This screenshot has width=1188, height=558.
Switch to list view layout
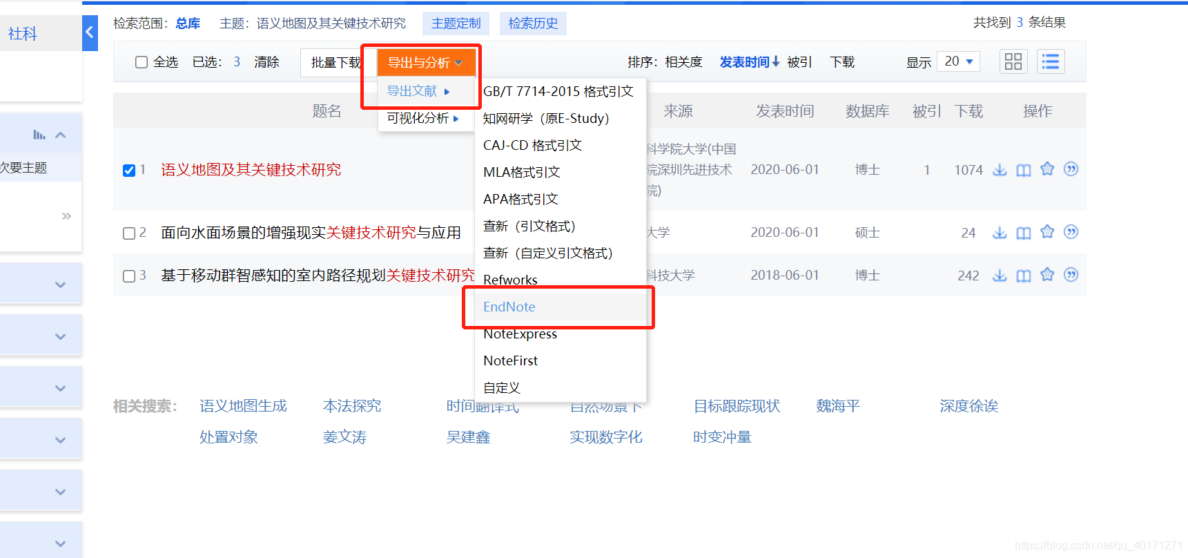(x=1051, y=61)
